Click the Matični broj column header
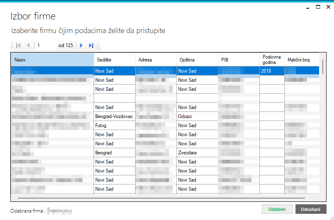This screenshot has height=220, width=334. (x=302, y=60)
